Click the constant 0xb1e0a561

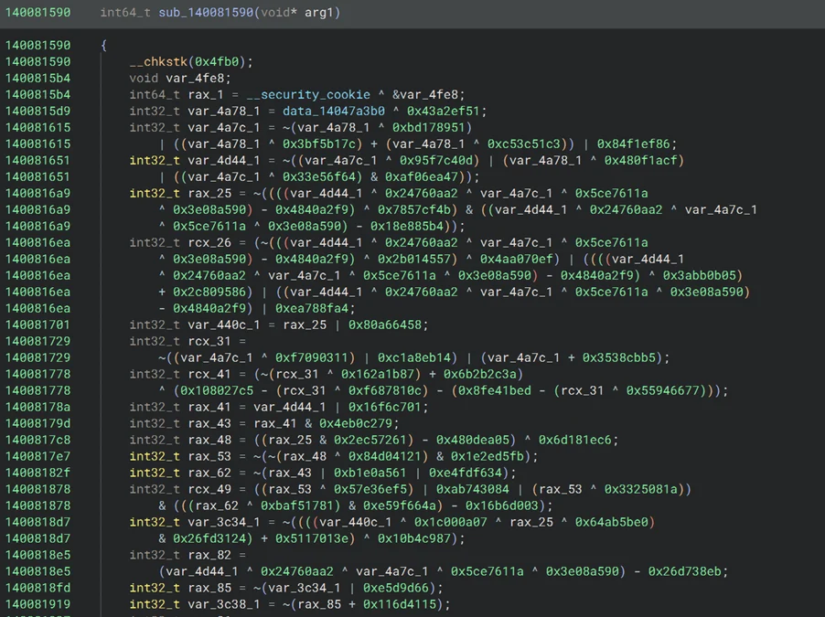370,473
